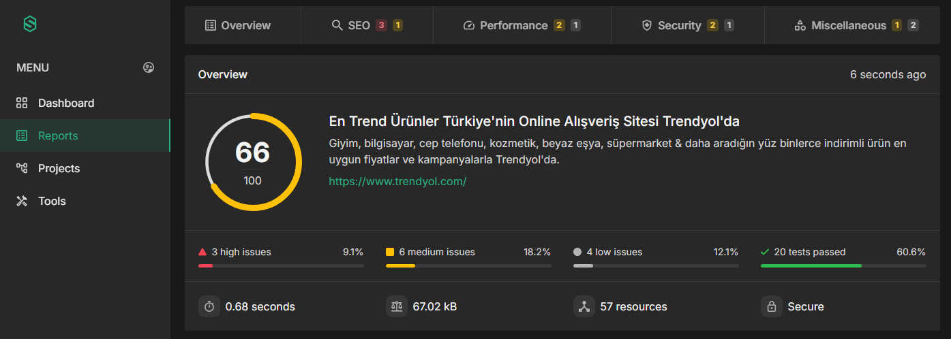Click the Performance yellow badge showing 2

click(559, 25)
